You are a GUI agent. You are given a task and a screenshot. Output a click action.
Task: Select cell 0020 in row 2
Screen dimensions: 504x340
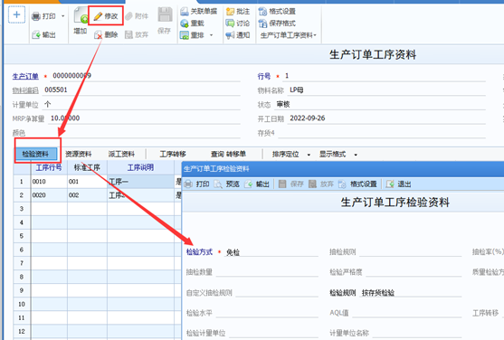pos(49,195)
